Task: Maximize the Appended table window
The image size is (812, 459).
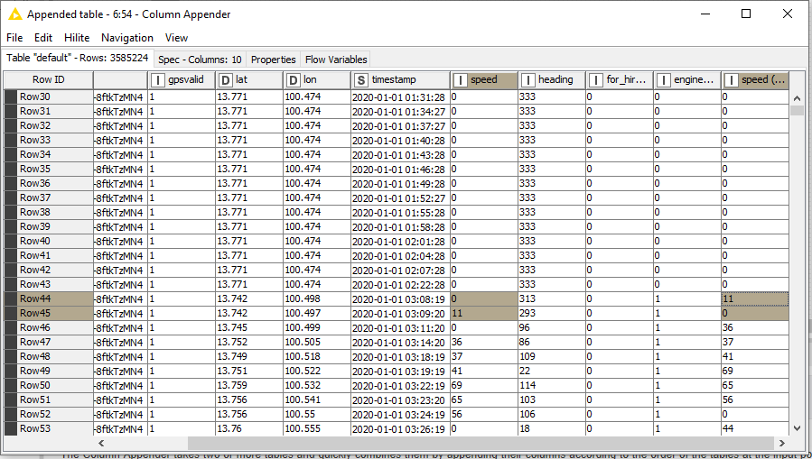Action: (x=746, y=14)
